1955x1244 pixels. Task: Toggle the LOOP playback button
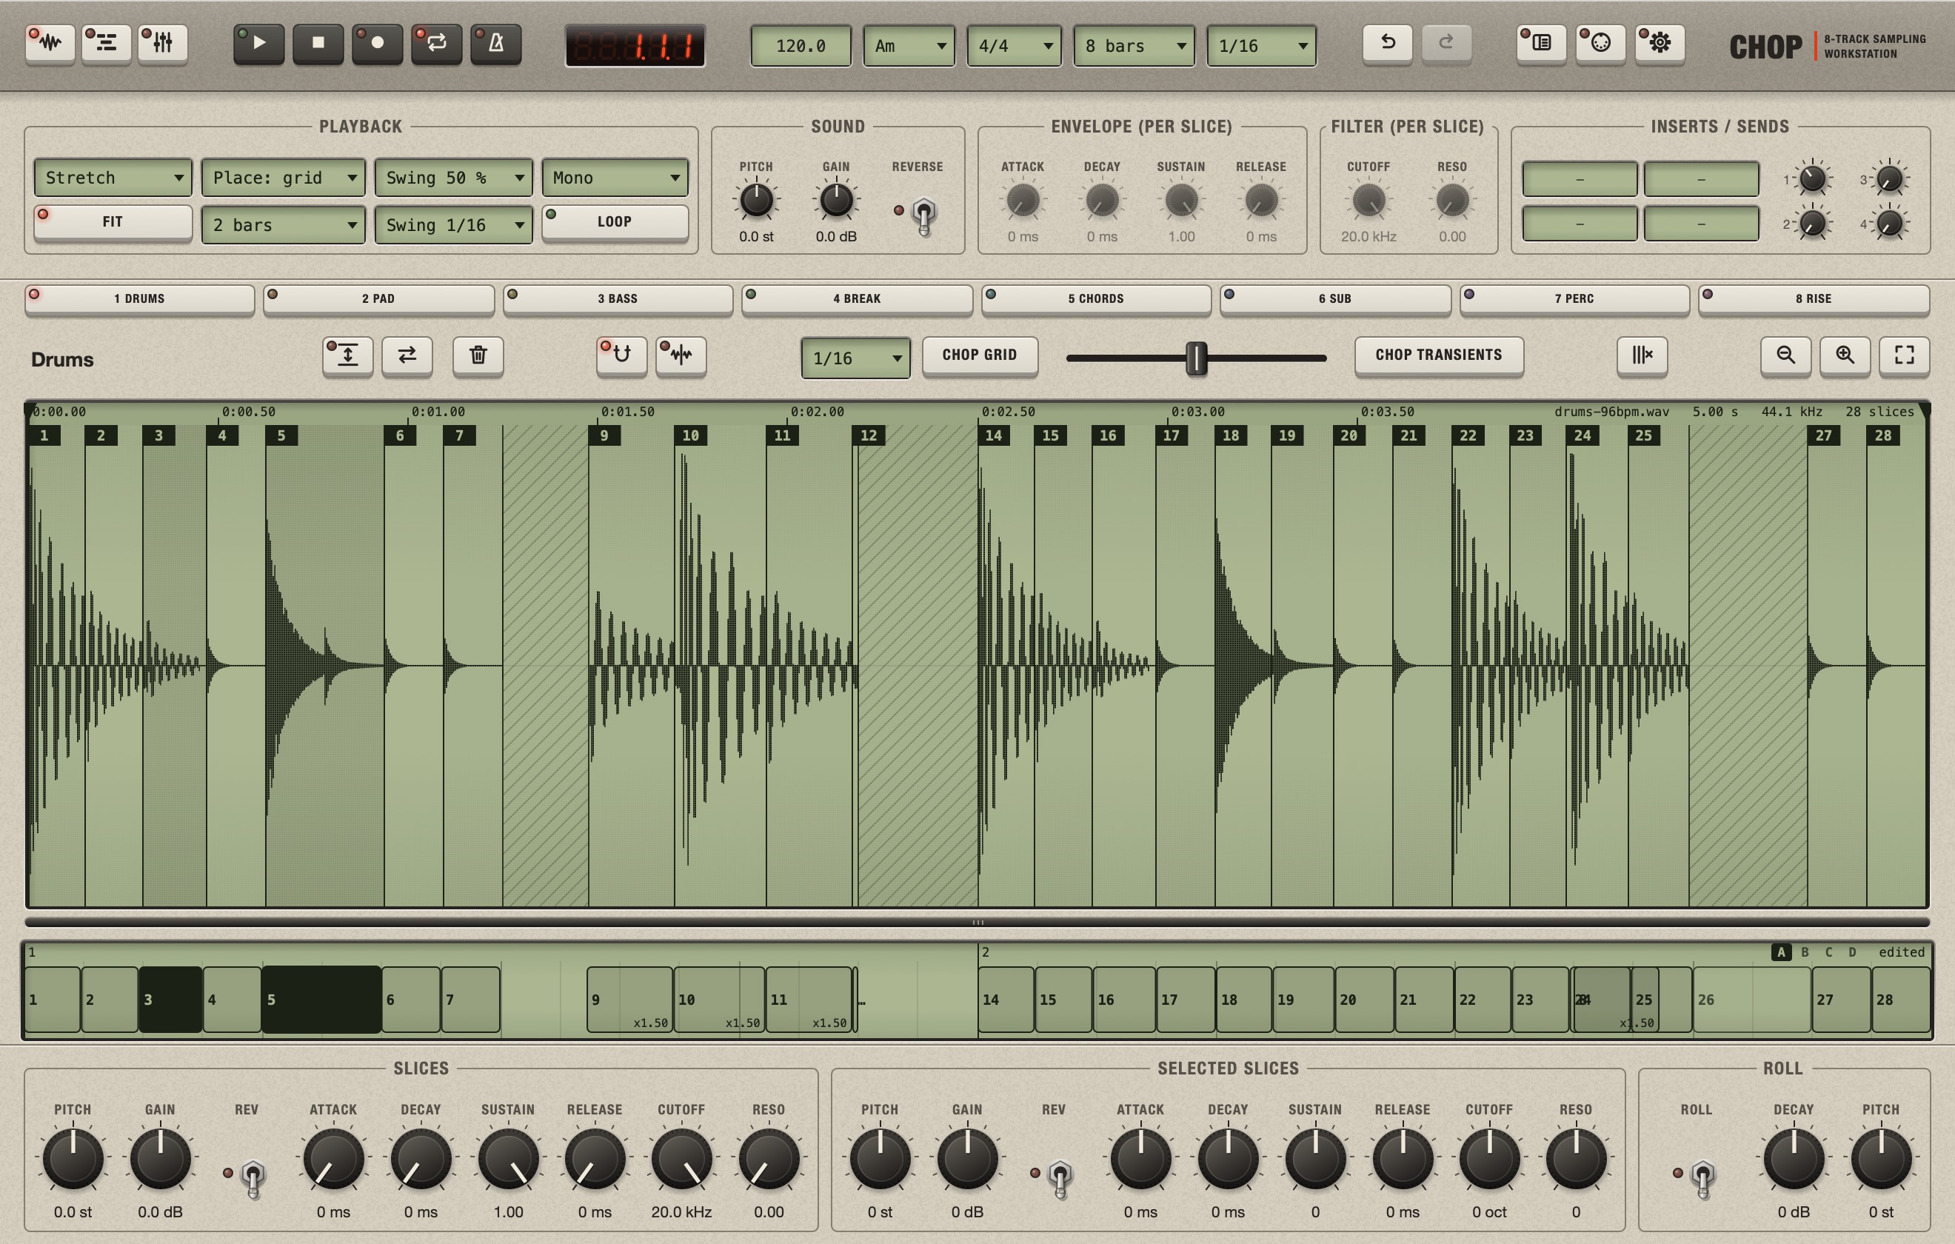(x=615, y=221)
